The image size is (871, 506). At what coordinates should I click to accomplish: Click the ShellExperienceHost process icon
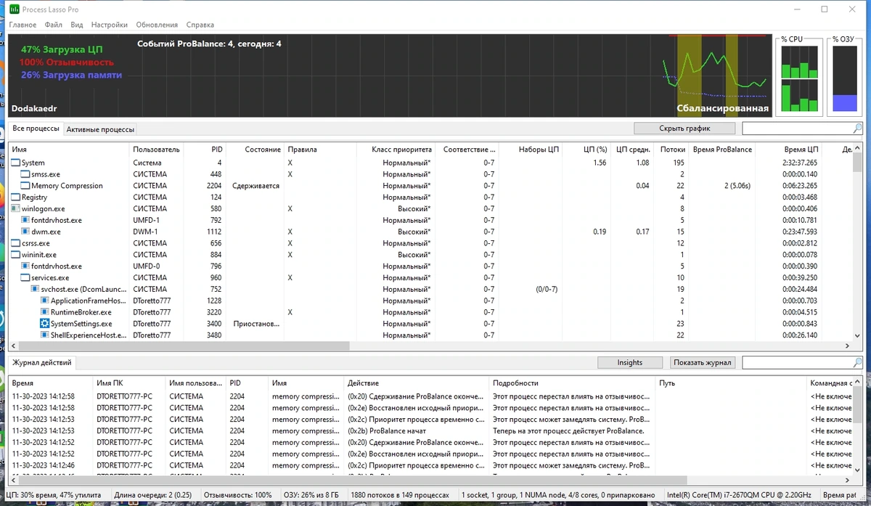(x=44, y=335)
